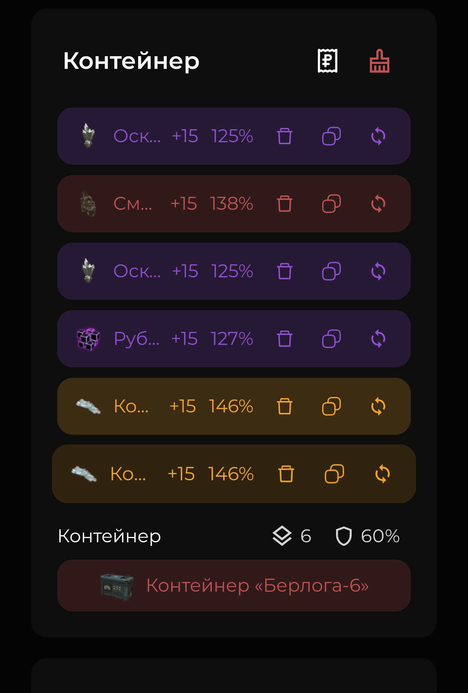This screenshot has width=468, height=693.
Task: Delete the Руб... 127% item
Action: pos(284,339)
